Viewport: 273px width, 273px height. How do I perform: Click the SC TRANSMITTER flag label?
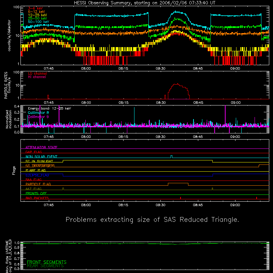click(x=40, y=166)
